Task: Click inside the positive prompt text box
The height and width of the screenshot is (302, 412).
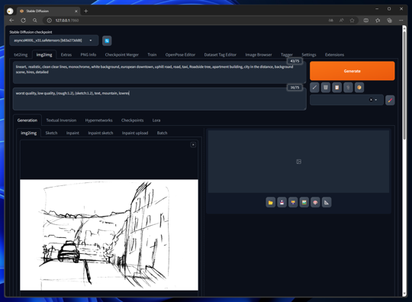Action: pyautogui.click(x=159, y=72)
